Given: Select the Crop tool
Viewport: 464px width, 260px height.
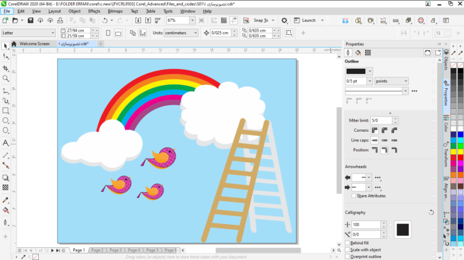Looking at the screenshot, I should tap(5, 69).
